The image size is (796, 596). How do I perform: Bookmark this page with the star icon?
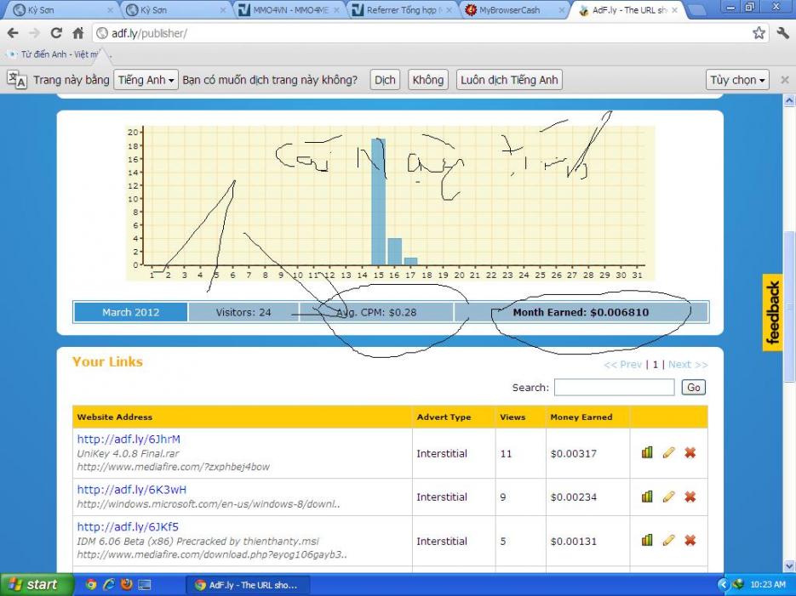pyautogui.click(x=759, y=33)
